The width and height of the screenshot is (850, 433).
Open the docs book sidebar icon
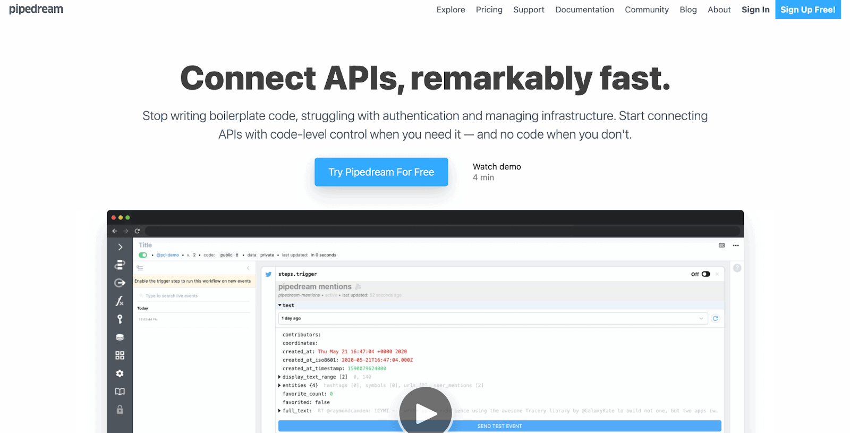tap(120, 392)
